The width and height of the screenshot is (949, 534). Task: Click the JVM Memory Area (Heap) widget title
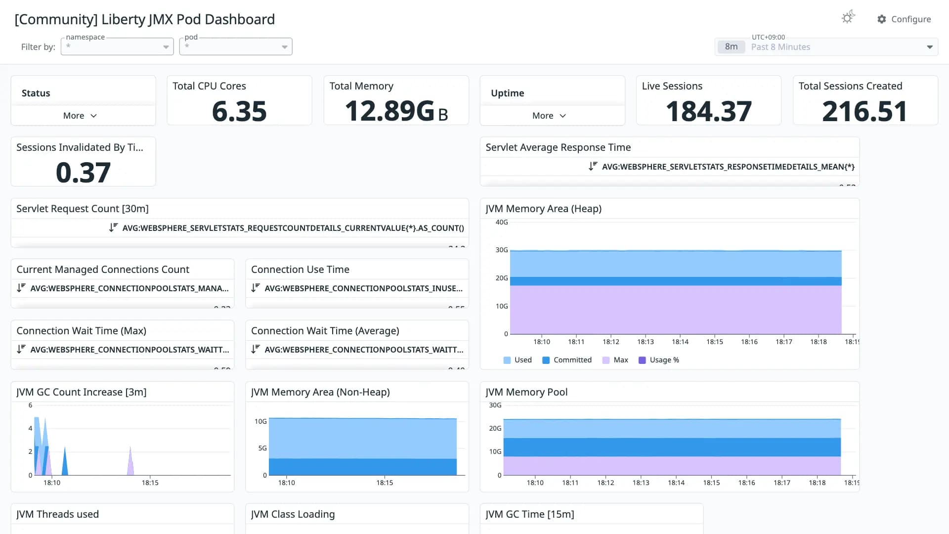coord(543,209)
